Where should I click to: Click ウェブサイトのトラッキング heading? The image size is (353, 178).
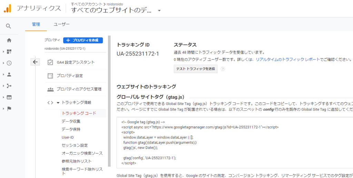(x=146, y=86)
